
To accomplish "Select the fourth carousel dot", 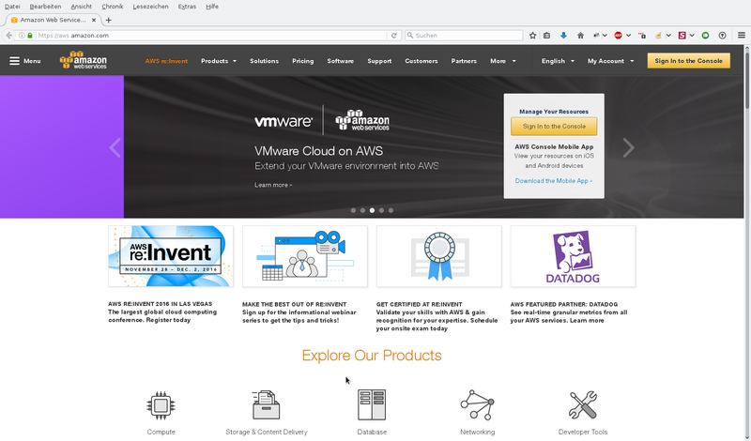I will (381, 211).
